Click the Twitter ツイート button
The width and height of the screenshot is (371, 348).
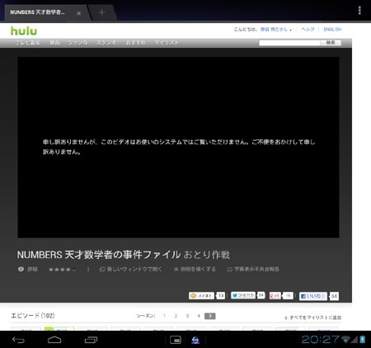243,295
